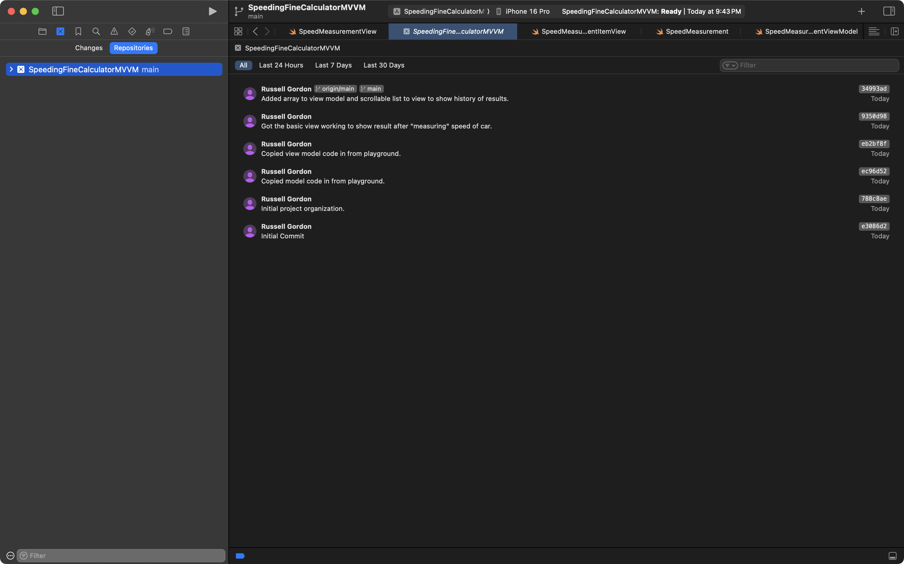Open the Find navigator magnifier icon
Image resolution: width=904 pixels, height=564 pixels.
tap(96, 31)
